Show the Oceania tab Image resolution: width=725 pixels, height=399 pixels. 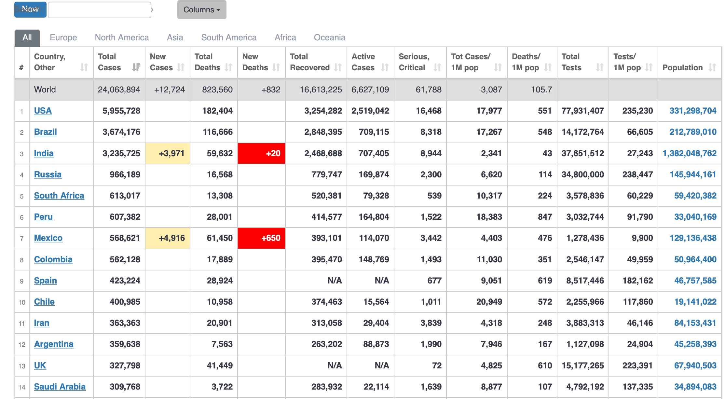329,37
